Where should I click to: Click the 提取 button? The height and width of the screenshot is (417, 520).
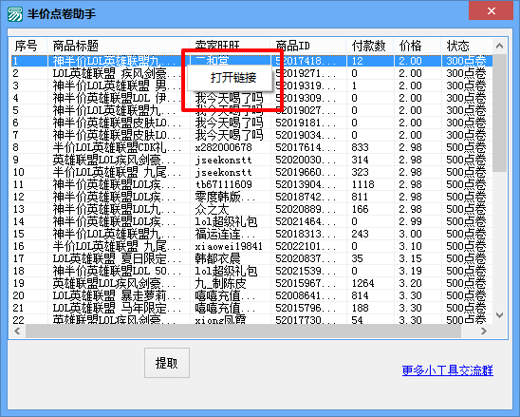click(x=167, y=363)
